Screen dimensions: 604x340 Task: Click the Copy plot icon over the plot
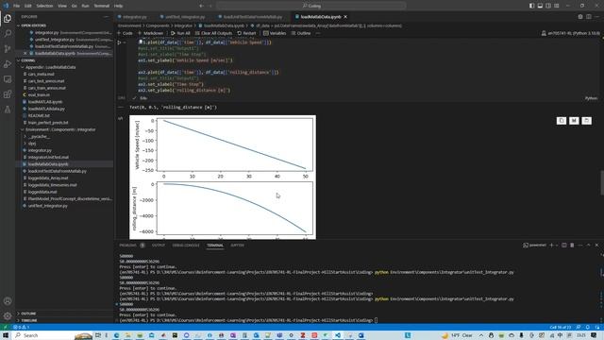point(562,121)
